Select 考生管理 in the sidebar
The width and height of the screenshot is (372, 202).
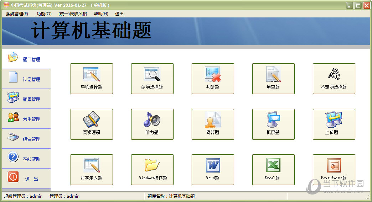[x=26, y=119]
